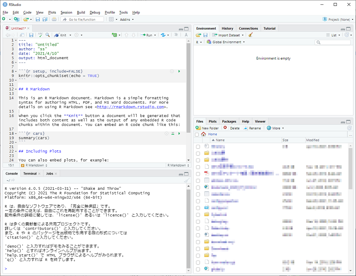Click the visual markdown editor icon
Image resolution: width=356 pixels, height=276 pixels.
[186, 35]
